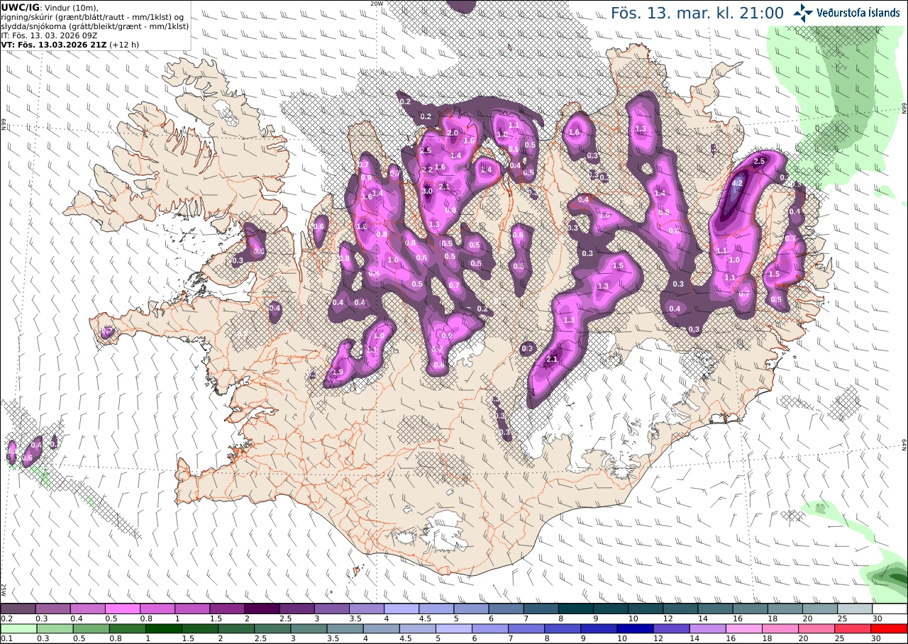This screenshot has width=908, height=644.
Task: Pick the dark teal top-row swatch starting at 8
Action: coord(576,609)
